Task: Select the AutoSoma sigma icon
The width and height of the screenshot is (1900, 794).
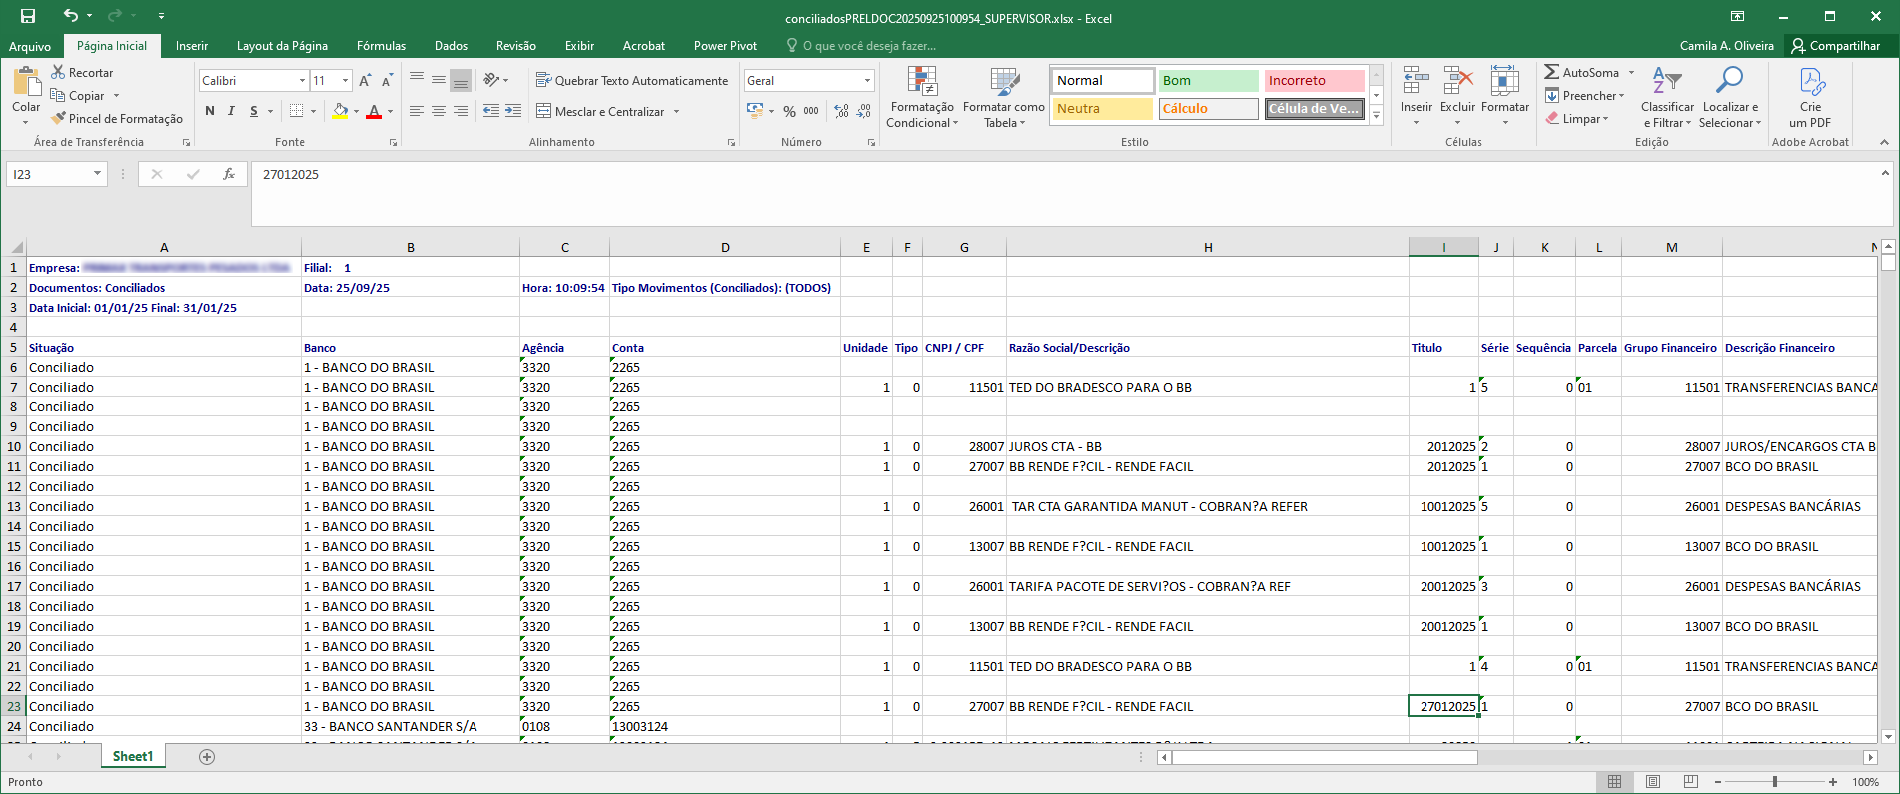Action: (x=1551, y=72)
